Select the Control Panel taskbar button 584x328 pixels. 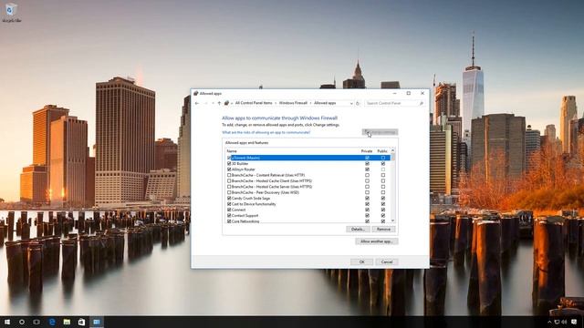click(97, 322)
